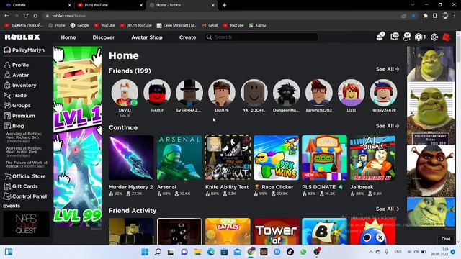Open the Robux balance icon
The width and height of the screenshot is (461, 259).
click(x=419, y=37)
